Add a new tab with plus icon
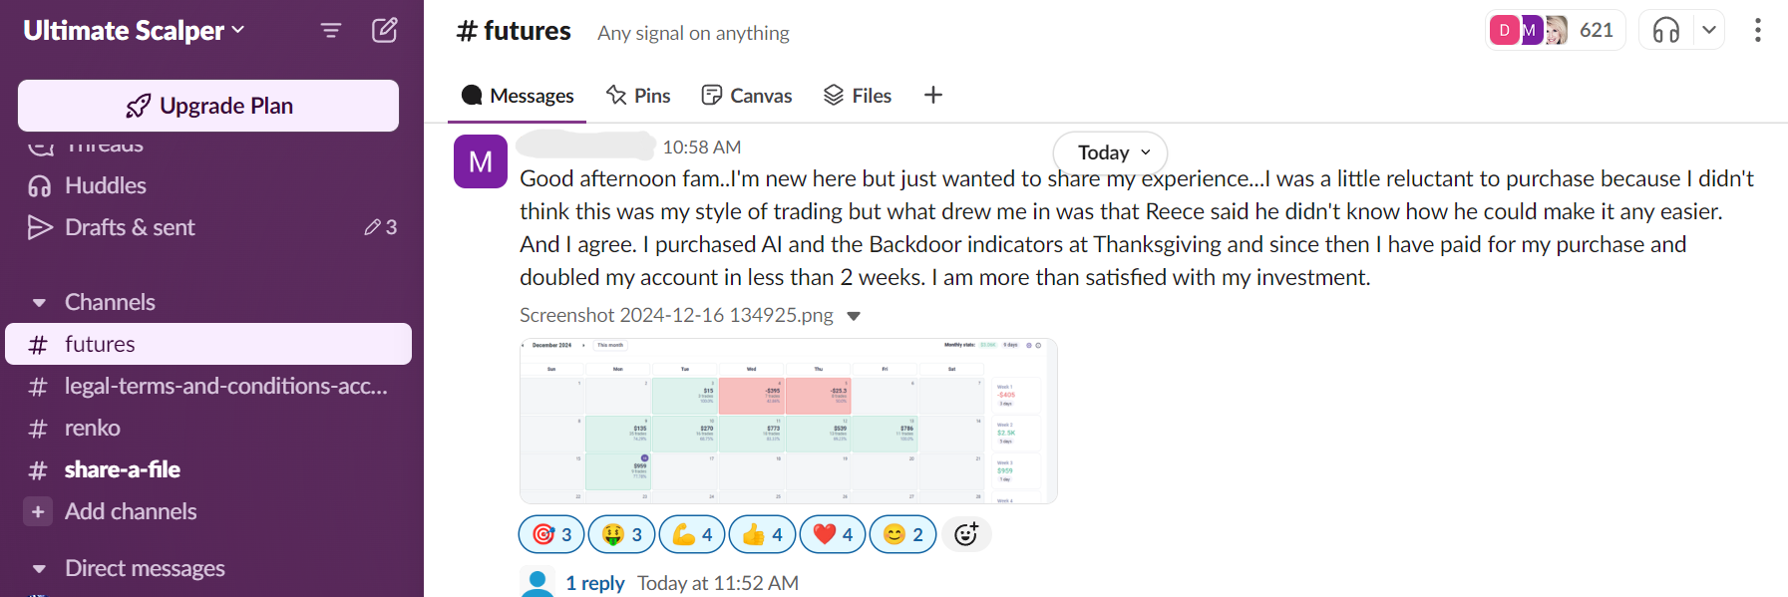 pos(933,95)
